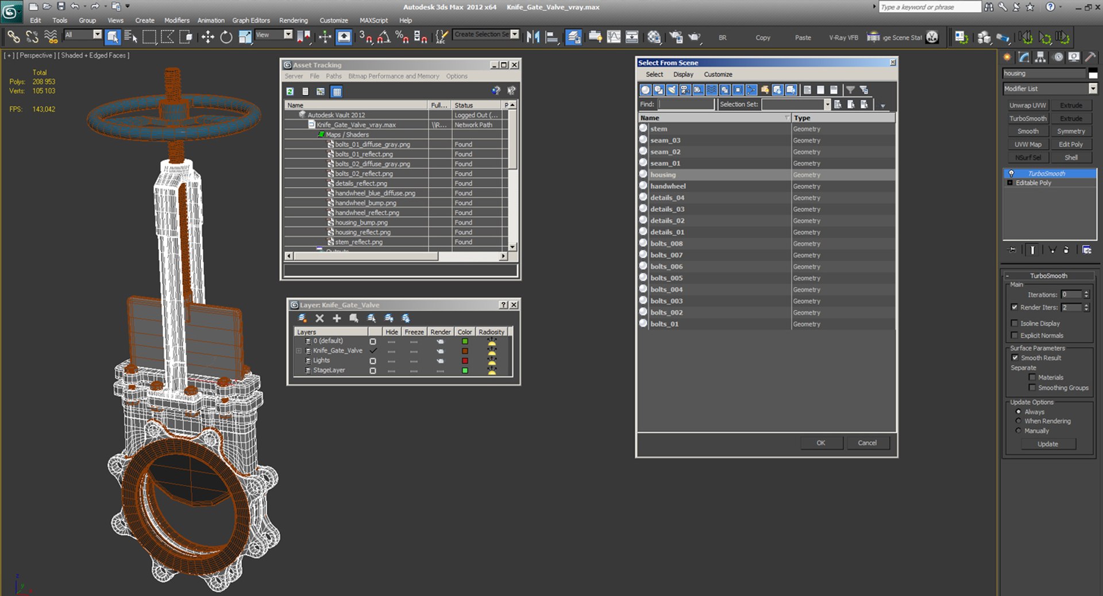Activate the Select and Move tool

[x=207, y=37]
